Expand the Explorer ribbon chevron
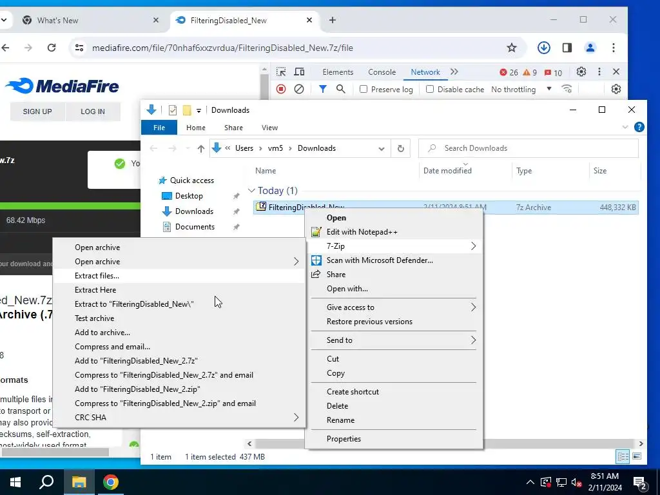This screenshot has width=660, height=495. click(x=625, y=127)
